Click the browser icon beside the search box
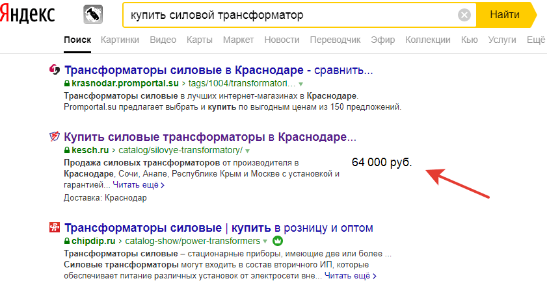The image size is (547, 283). tap(92, 15)
